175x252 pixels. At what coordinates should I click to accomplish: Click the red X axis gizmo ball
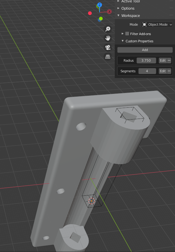coord(109,11)
